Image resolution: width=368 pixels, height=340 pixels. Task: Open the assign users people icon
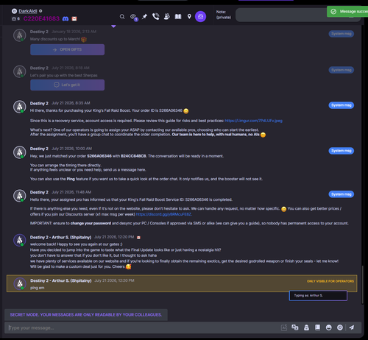coord(167,16)
